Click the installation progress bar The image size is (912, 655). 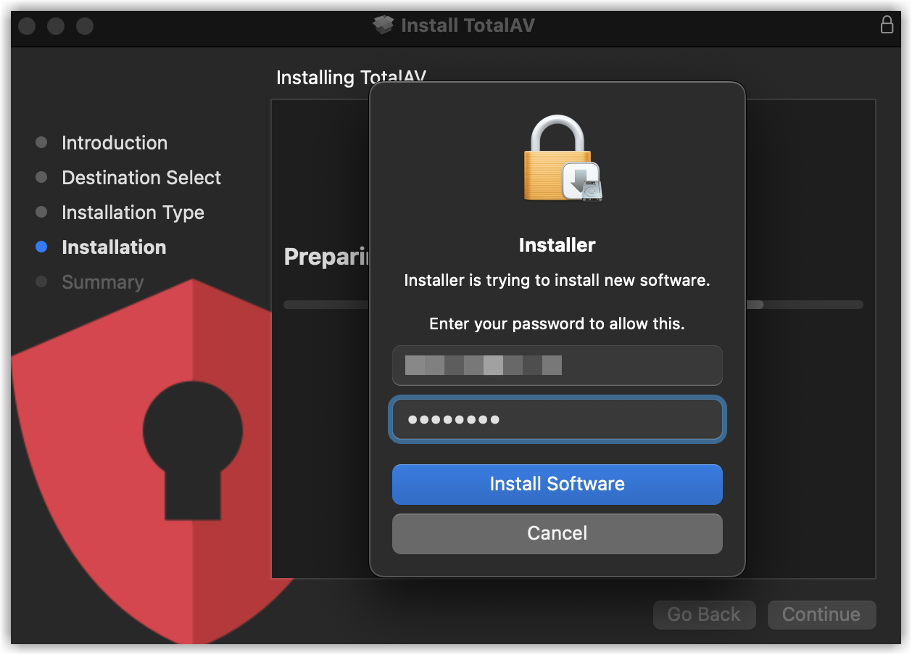pos(805,305)
